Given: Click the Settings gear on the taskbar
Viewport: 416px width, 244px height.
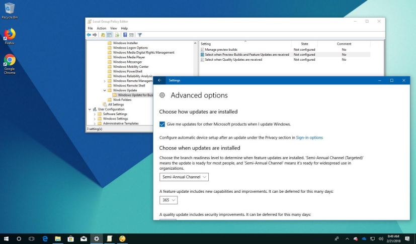Looking at the screenshot, I should 96,238.
